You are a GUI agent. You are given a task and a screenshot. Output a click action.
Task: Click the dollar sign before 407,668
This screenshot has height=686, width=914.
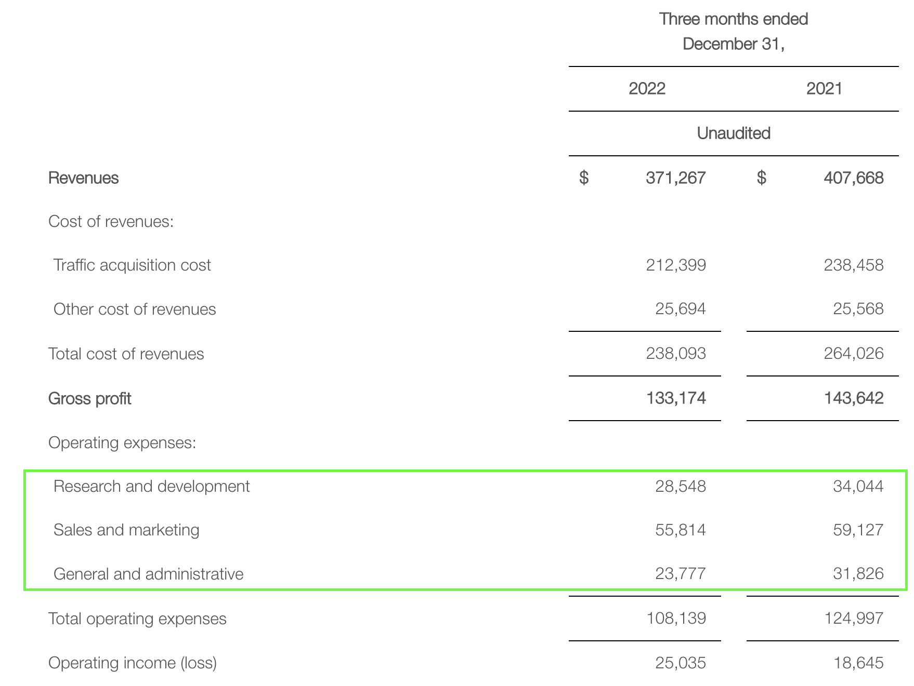click(x=762, y=178)
